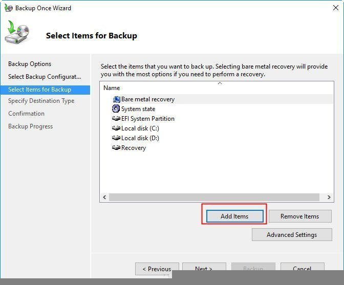Sort the list by Name column header
The height and width of the screenshot is (285, 344).
click(x=112, y=88)
